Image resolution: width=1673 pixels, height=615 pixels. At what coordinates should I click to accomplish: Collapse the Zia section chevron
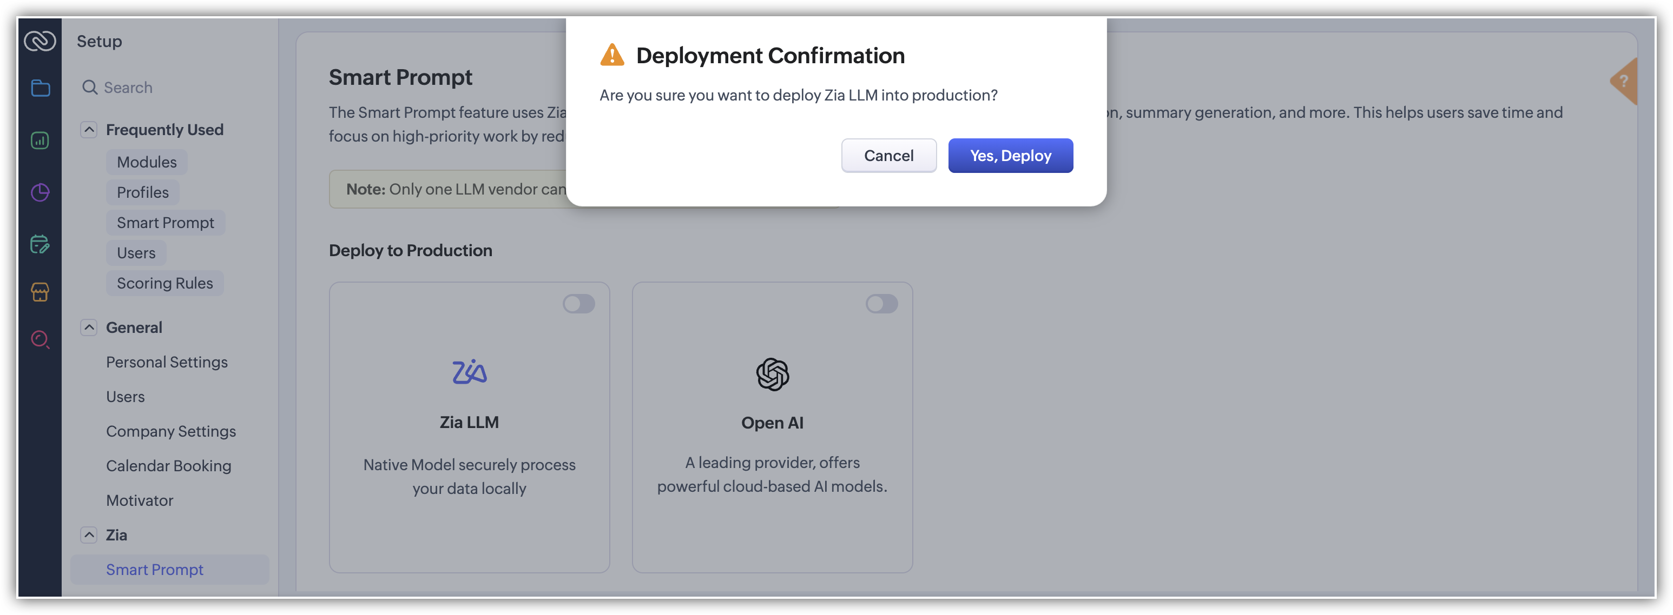point(89,535)
